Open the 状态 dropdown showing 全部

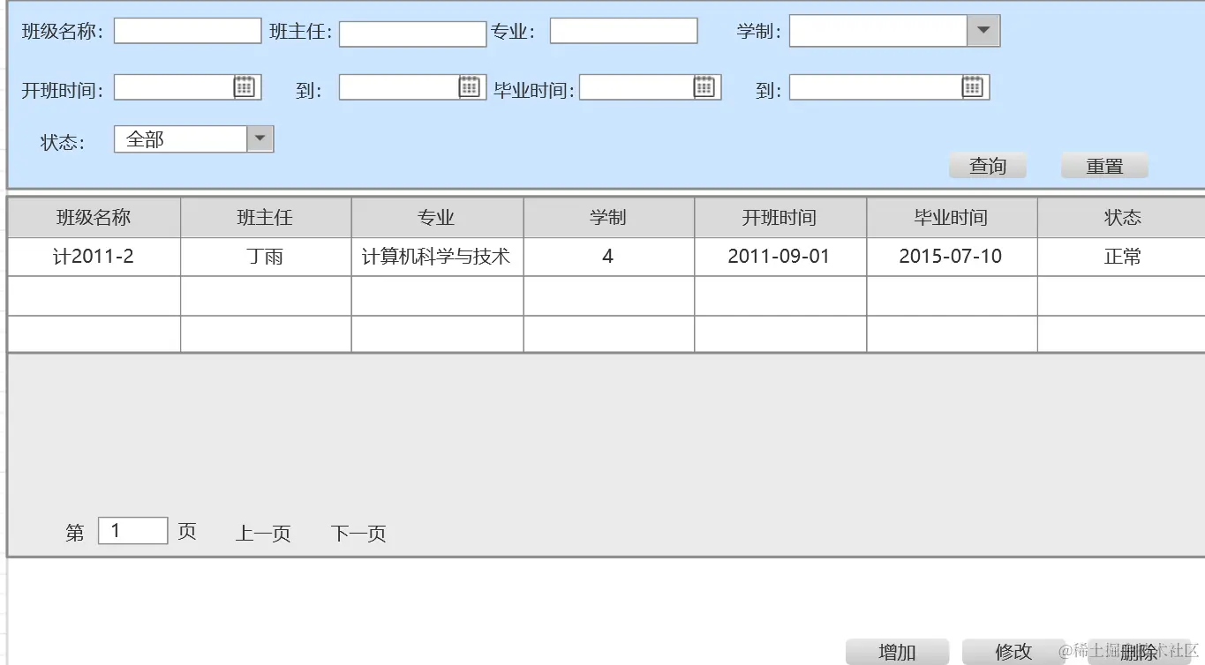[x=260, y=138]
